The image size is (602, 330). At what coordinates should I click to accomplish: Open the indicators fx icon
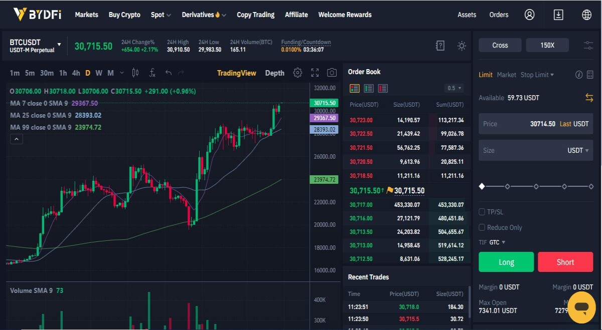click(x=153, y=73)
